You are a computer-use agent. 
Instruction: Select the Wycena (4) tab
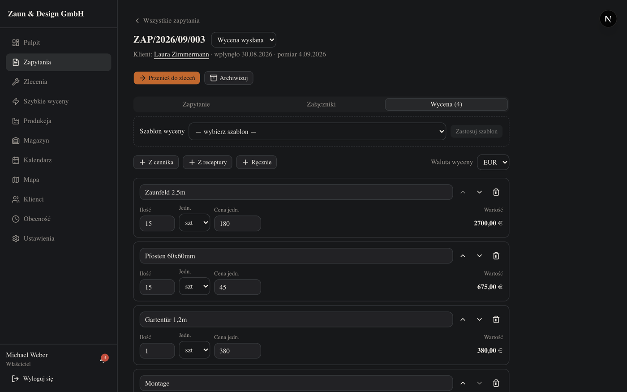[446, 104]
